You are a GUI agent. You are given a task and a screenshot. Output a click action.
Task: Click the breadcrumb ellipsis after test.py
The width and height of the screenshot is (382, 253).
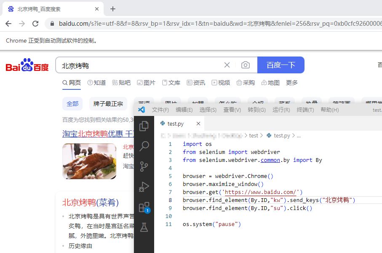click(299, 136)
